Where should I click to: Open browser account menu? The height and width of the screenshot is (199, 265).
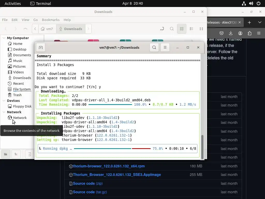(240, 33)
